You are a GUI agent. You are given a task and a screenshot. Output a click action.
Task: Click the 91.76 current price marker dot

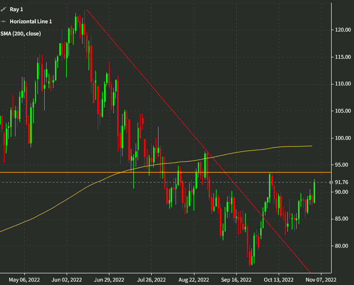click(x=331, y=182)
